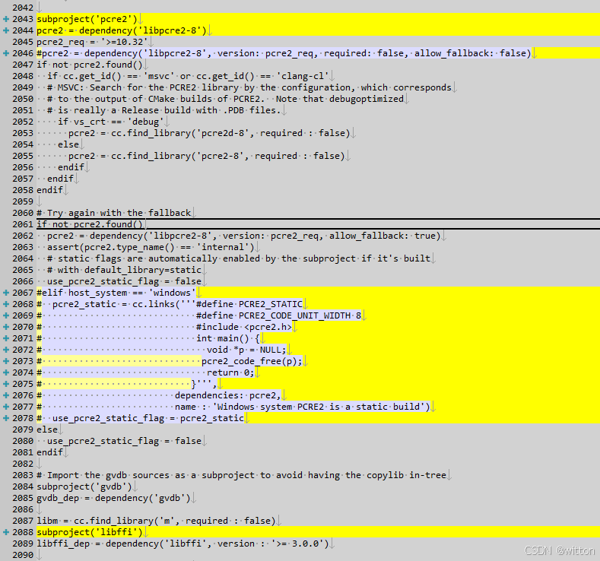This screenshot has width=600, height=561.
Task: Click the highlighted pcre2_code_free(p); line
Action: (x=252, y=361)
